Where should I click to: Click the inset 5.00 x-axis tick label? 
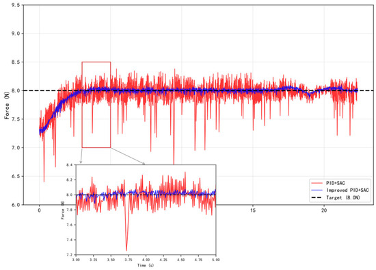coord(216,260)
